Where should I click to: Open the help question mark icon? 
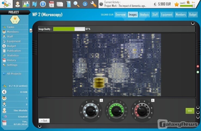tap(85, 4)
